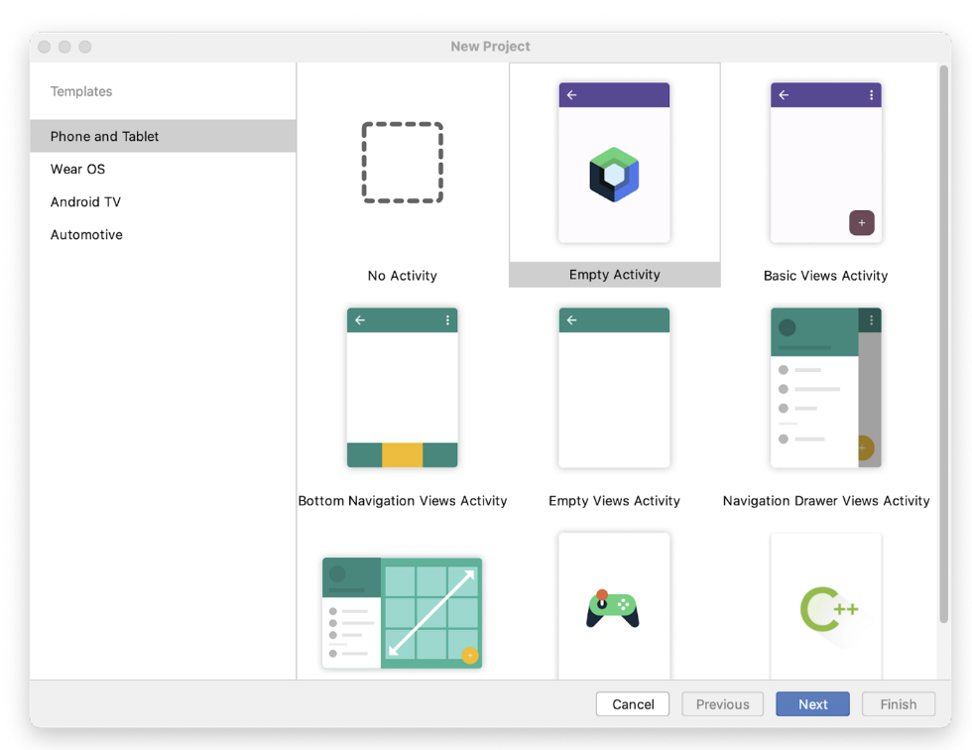Image resolution: width=972 pixels, height=750 pixels.
Task: Click back arrow in Empty Views preview
Action: (x=572, y=320)
